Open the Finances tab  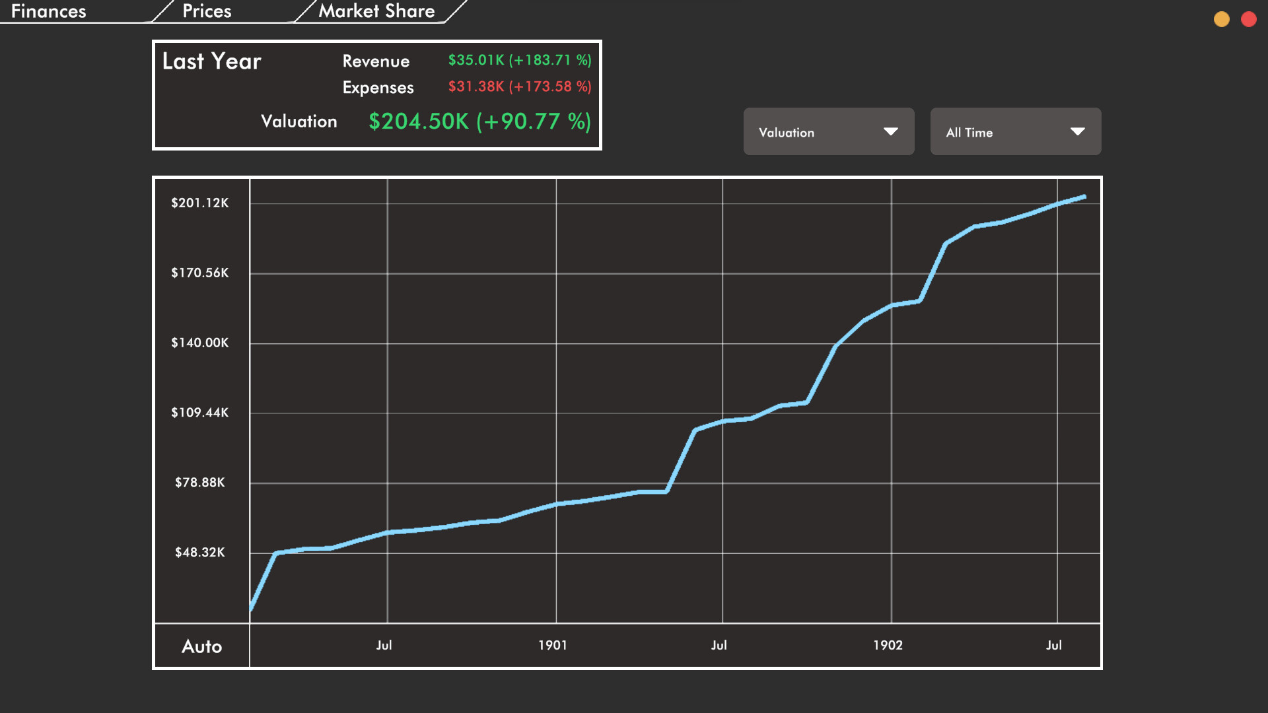coord(49,11)
